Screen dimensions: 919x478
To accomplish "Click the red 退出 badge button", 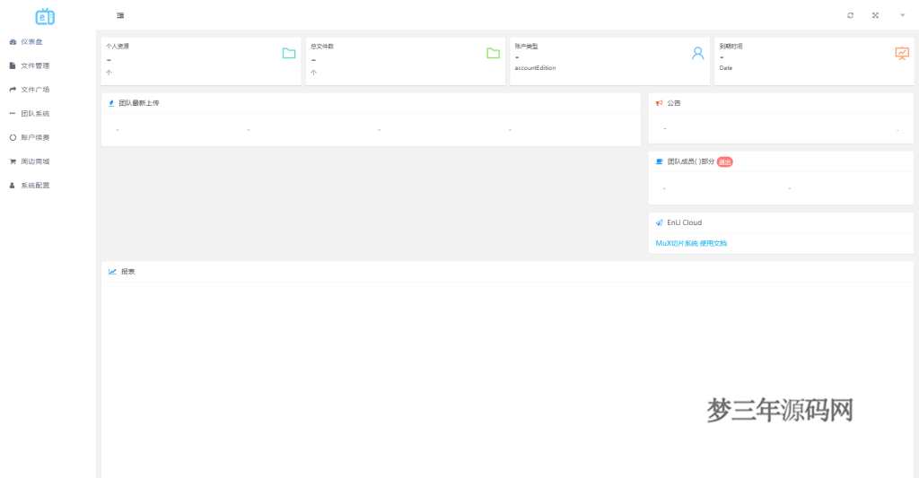I will (x=725, y=162).
